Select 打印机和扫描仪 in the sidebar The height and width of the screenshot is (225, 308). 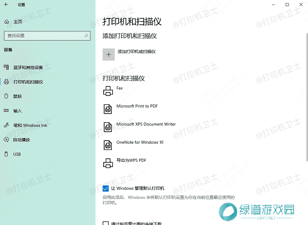(x=28, y=82)
